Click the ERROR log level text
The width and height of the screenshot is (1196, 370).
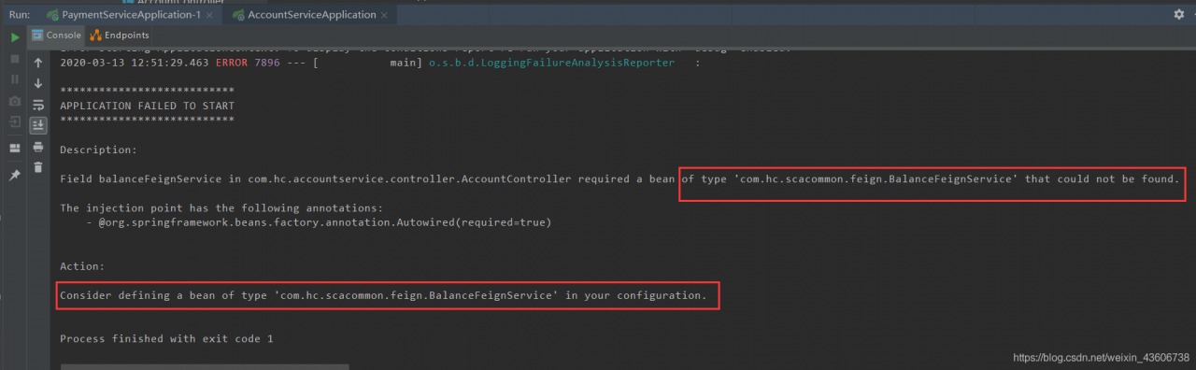[x=232, y=63]
